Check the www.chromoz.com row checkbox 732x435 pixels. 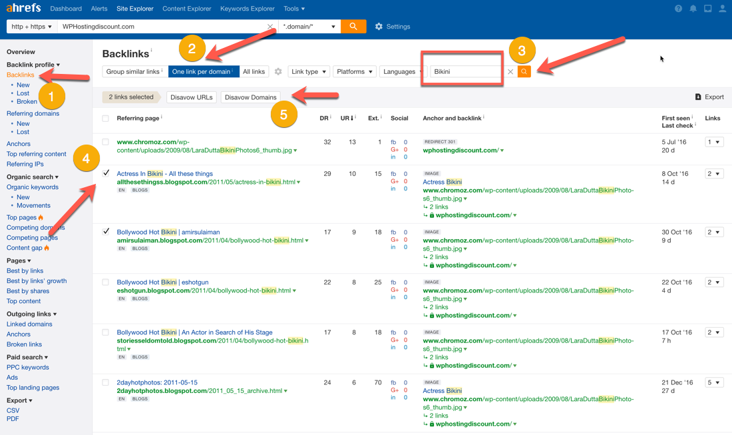click(106, 142)
